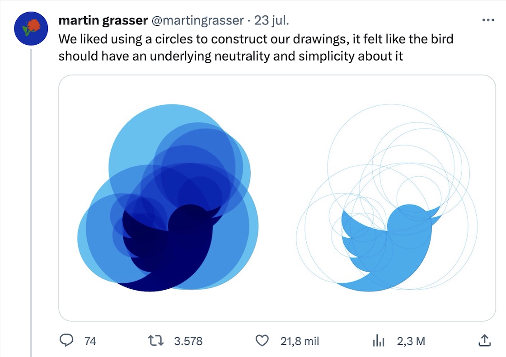506x357 pixels.
Task: Open martin grasser's profile avatar
Action: (x=32, y=28)
